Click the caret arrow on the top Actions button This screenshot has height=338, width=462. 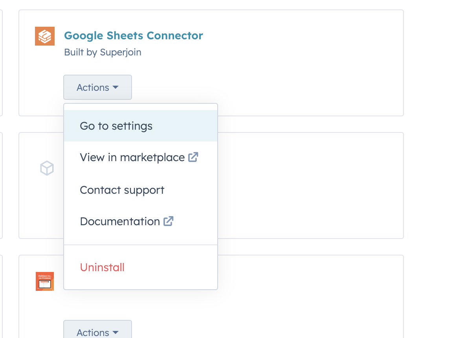point(115,87)
